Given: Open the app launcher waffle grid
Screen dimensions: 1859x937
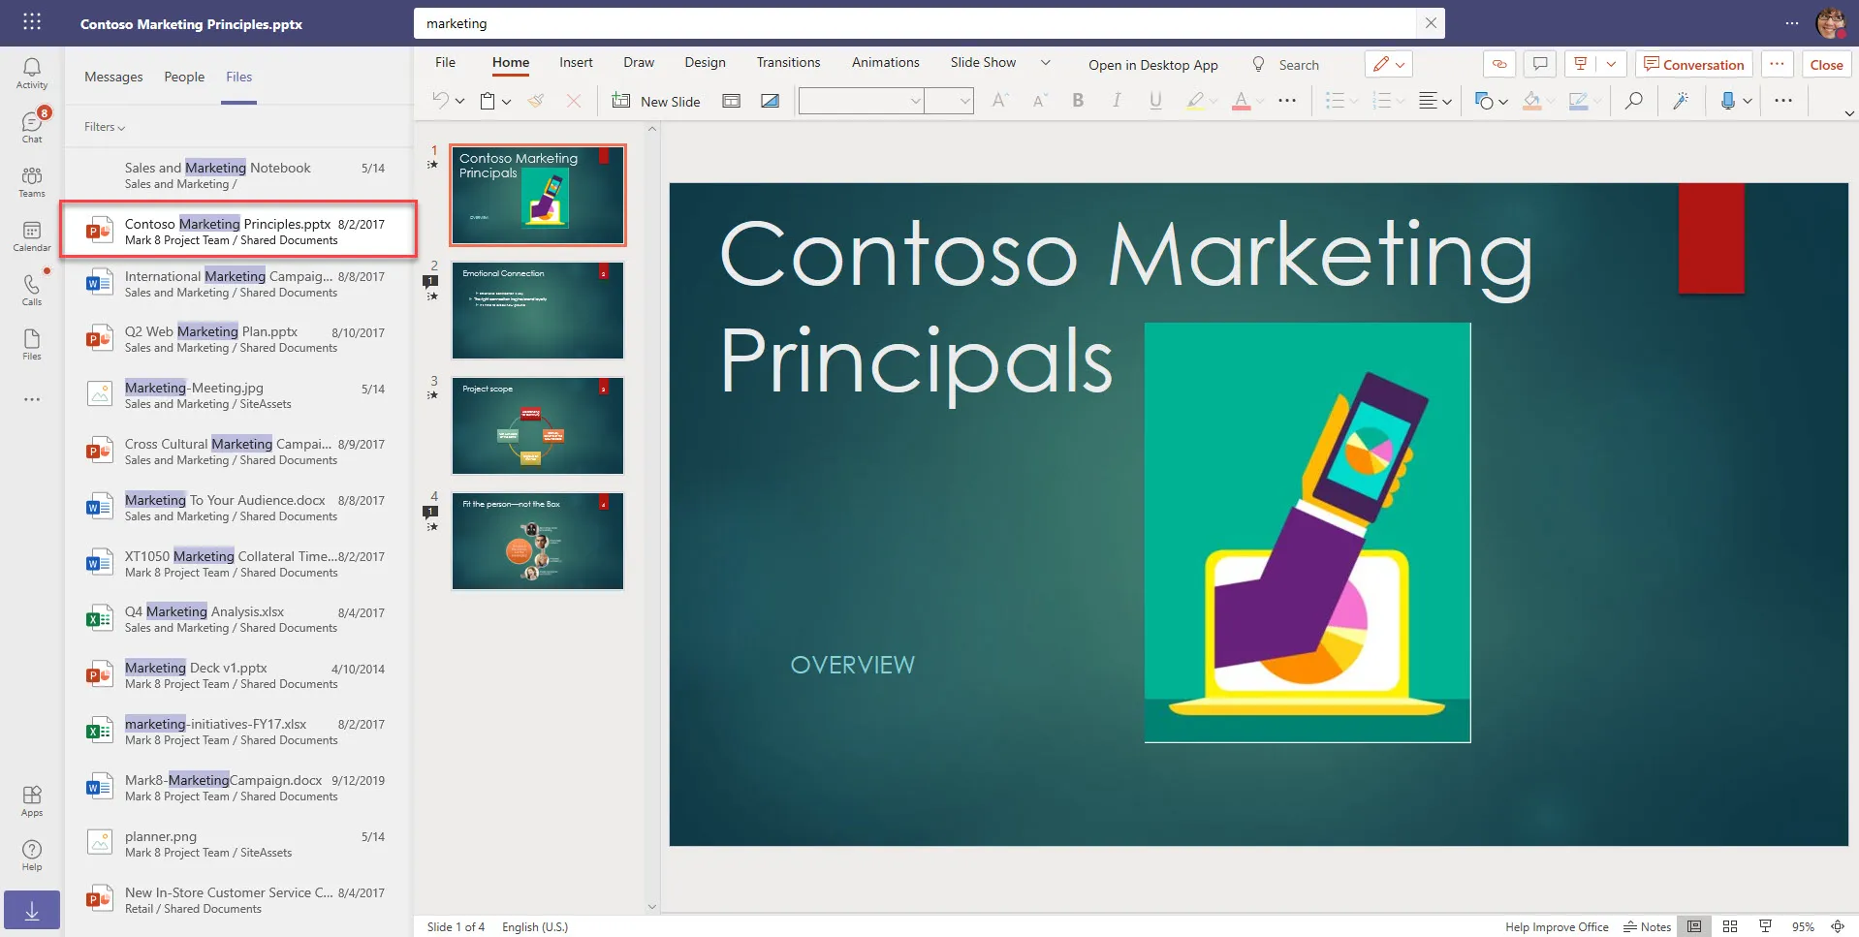Looking at the screenshot, I should pos(32,21).
